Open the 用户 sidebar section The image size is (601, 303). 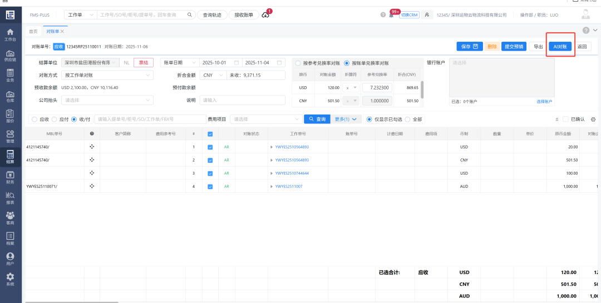[x=11, y=259]
